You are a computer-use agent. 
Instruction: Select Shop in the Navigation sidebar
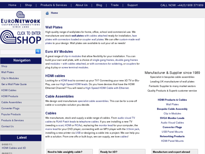coord(21,66)
